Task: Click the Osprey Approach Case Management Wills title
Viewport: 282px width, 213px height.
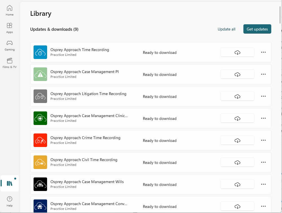Action: [87, 182]
